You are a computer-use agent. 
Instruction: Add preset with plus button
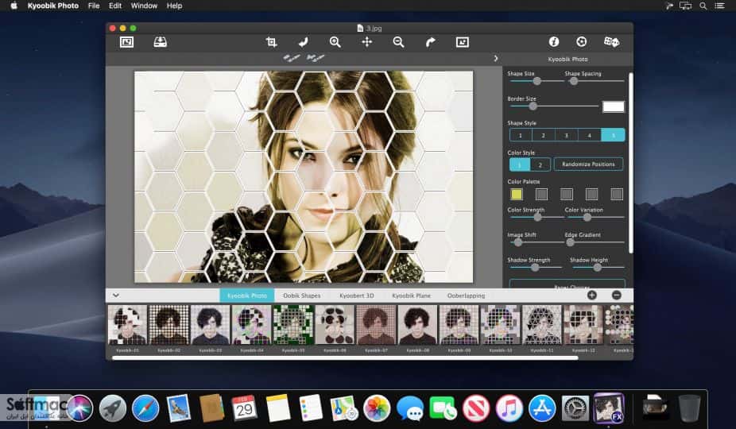pyautogui.click(x=592, y=296)
